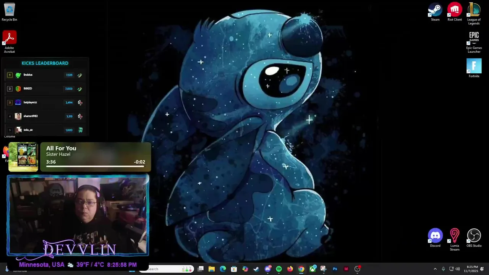The image size is (489, 275).
Task: Select lindzius on the leaderboard
Action: click(28, 75)
